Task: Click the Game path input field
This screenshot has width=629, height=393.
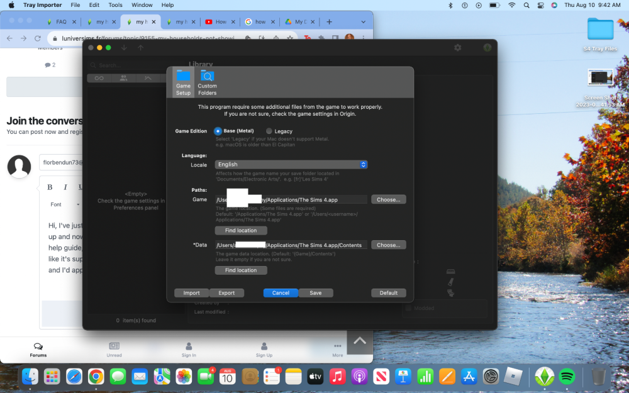Action: click(x=291, y=199)
